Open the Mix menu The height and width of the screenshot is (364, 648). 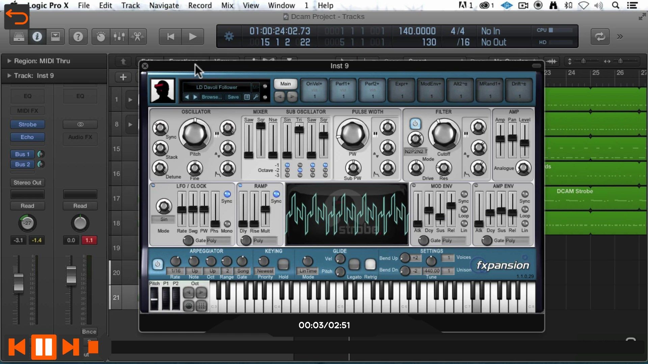pyautogui.click(x=227, y=5)
